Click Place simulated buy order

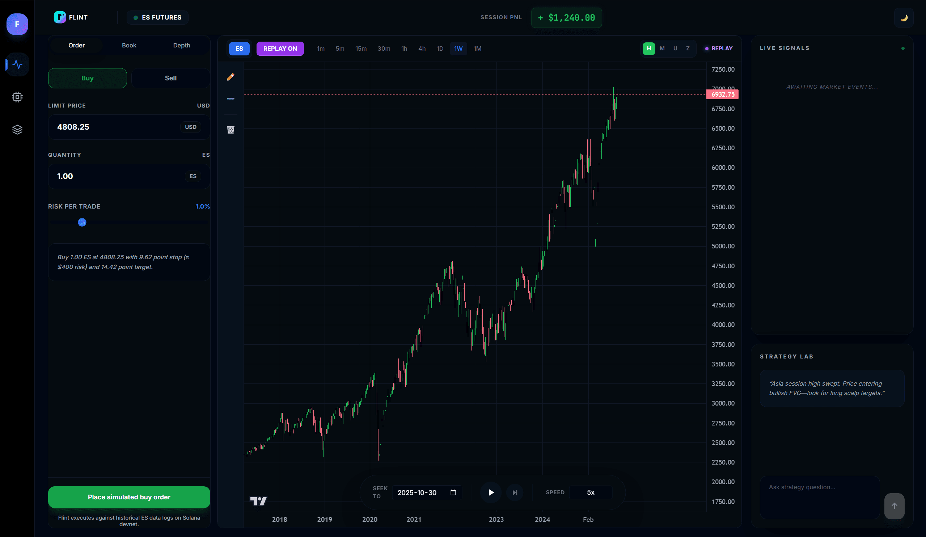(x=129, y=497)
